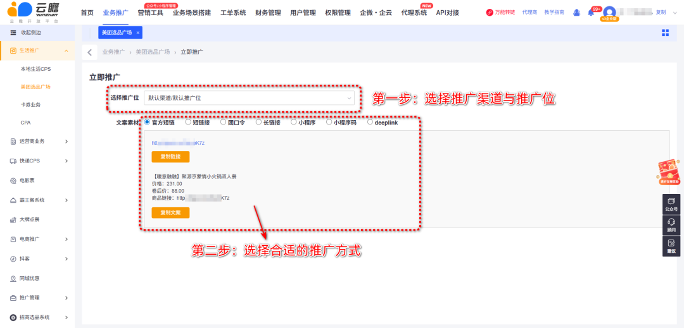The image size is (684, 328).
Task: Open the API对接 top menu
Action: [448, 13]
